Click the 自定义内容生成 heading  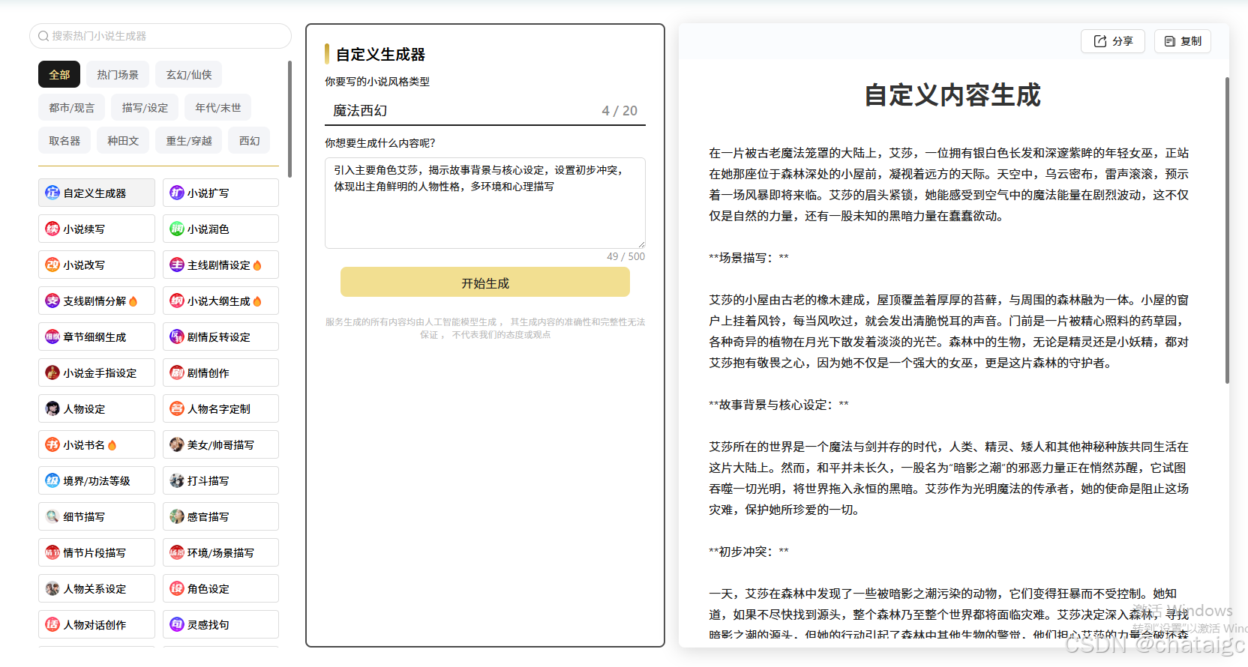pos(952,95)
